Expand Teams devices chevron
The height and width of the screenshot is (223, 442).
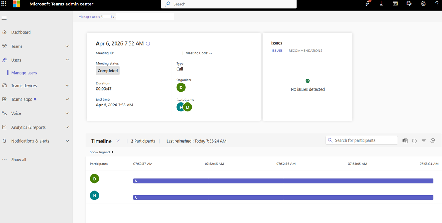(67, 86)
